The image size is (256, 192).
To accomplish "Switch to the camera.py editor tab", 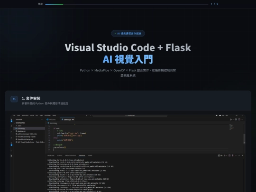I will 67,119.
